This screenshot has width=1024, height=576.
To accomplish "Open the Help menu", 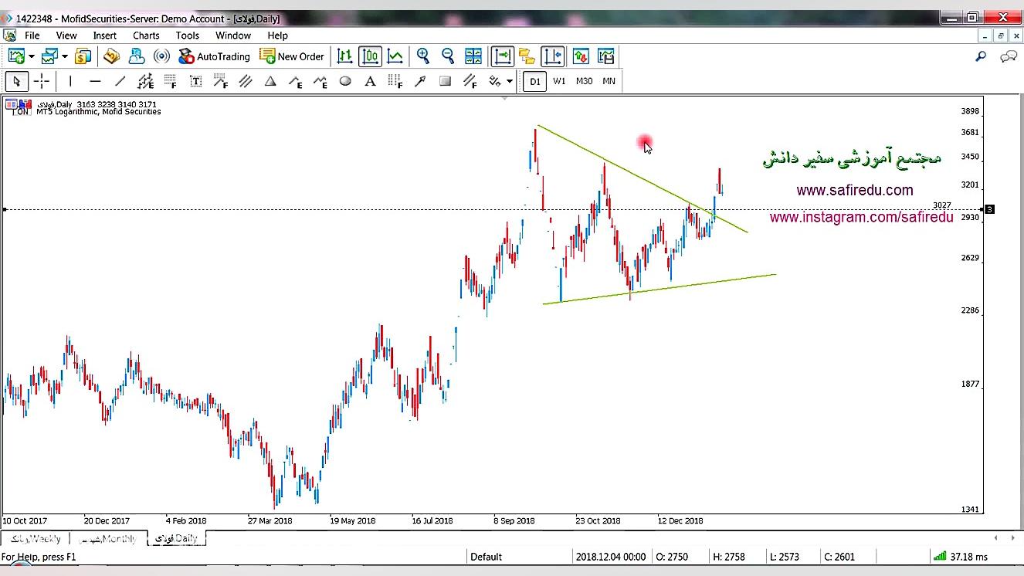I will pyautogui.click(x=278, y=36).
